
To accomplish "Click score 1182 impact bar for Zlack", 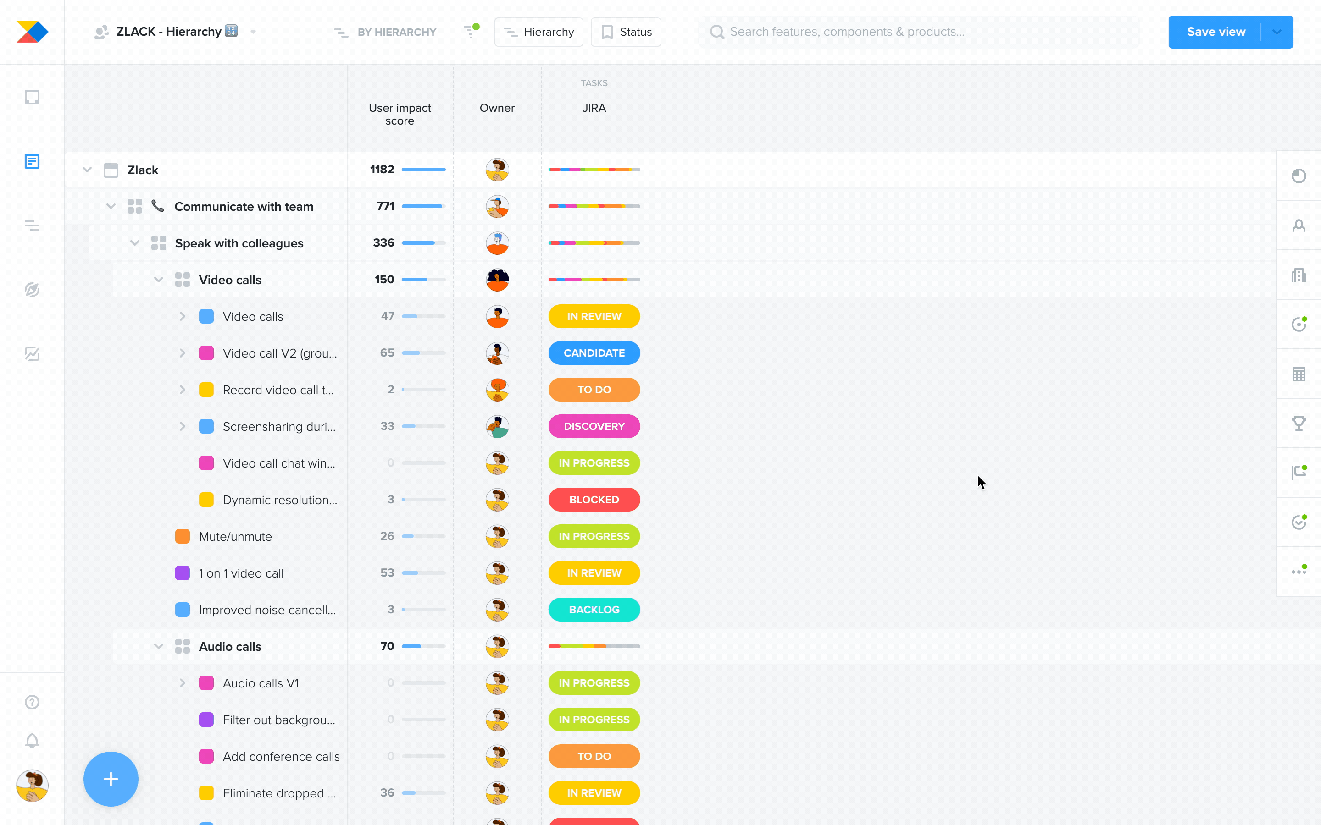I will pyautogui.click(x=424, y=170).
